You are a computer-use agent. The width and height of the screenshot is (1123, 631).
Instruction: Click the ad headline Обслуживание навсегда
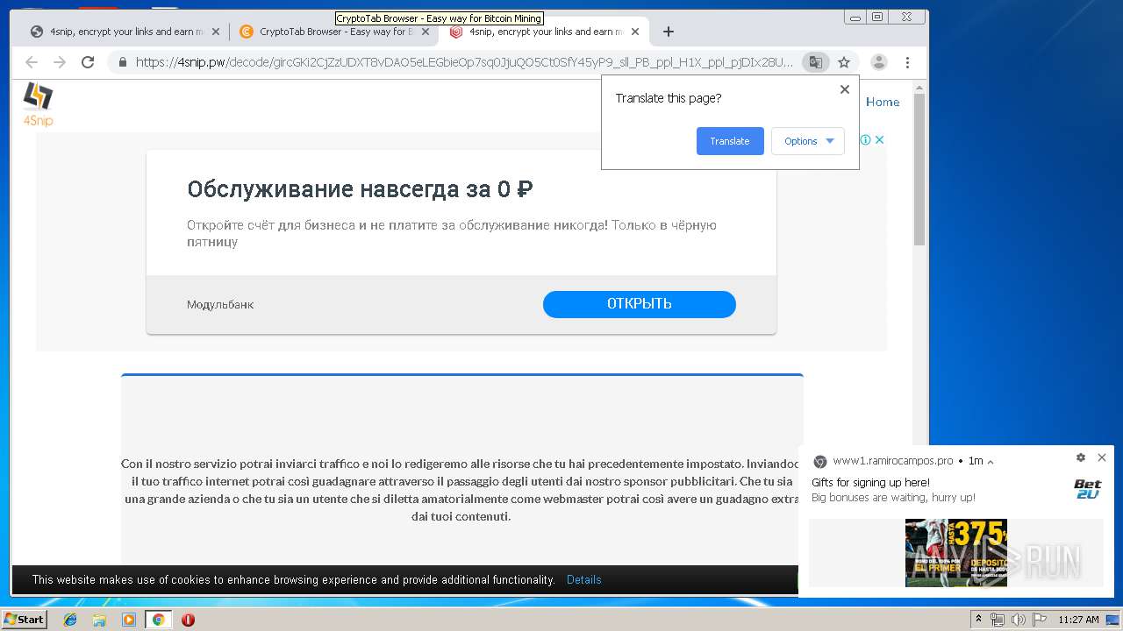(361, 189)
